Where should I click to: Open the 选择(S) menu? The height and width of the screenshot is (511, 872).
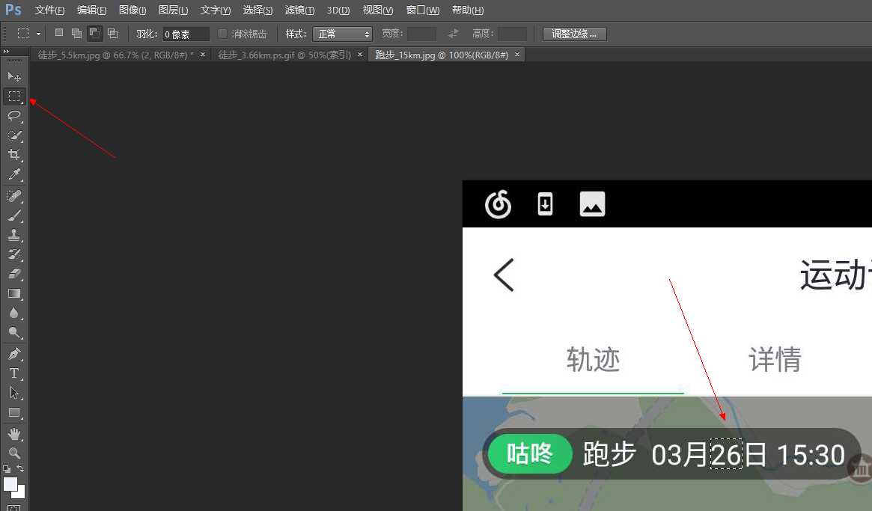pos(257,10)
